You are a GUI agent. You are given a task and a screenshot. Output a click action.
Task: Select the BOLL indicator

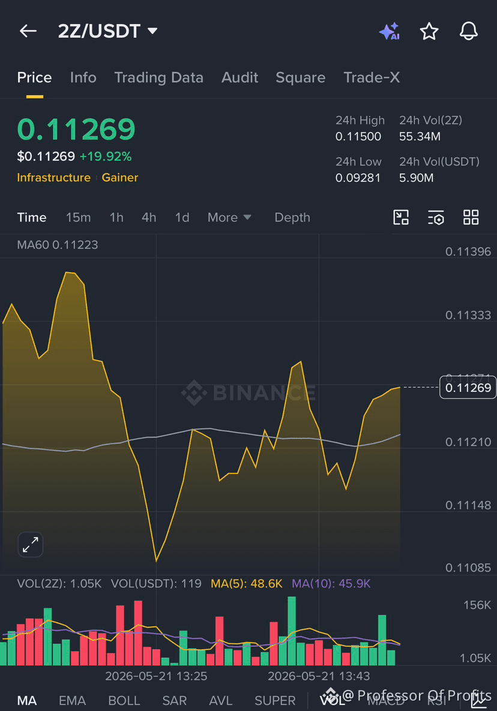click(x=124, y=701)
